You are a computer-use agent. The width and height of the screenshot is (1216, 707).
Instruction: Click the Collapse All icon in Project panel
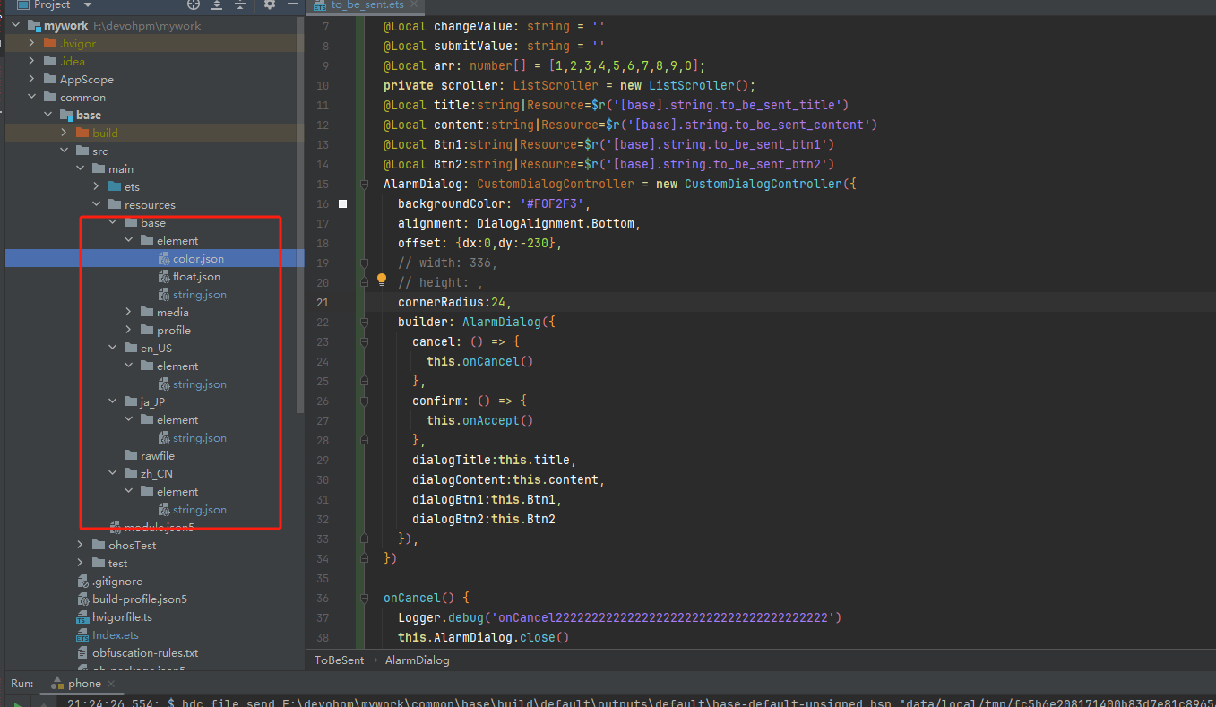tap(241, 5)
